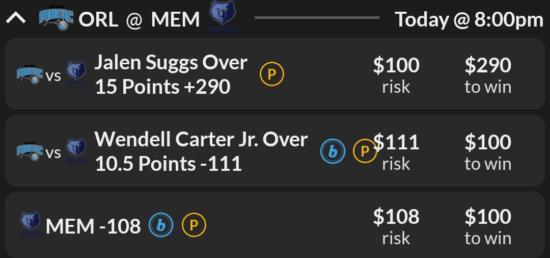Click the Grizzlies logo in Wendell Carter row
This screenshot has width=550, height=258.
pos(76,151)
